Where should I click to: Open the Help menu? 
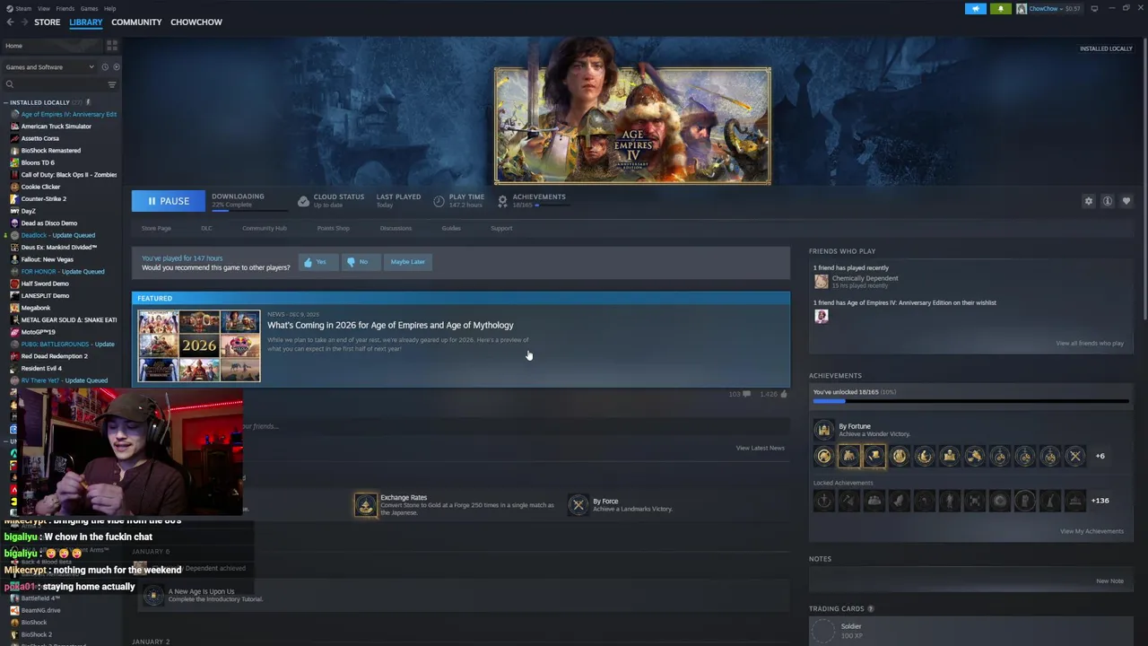click(109, 8)
